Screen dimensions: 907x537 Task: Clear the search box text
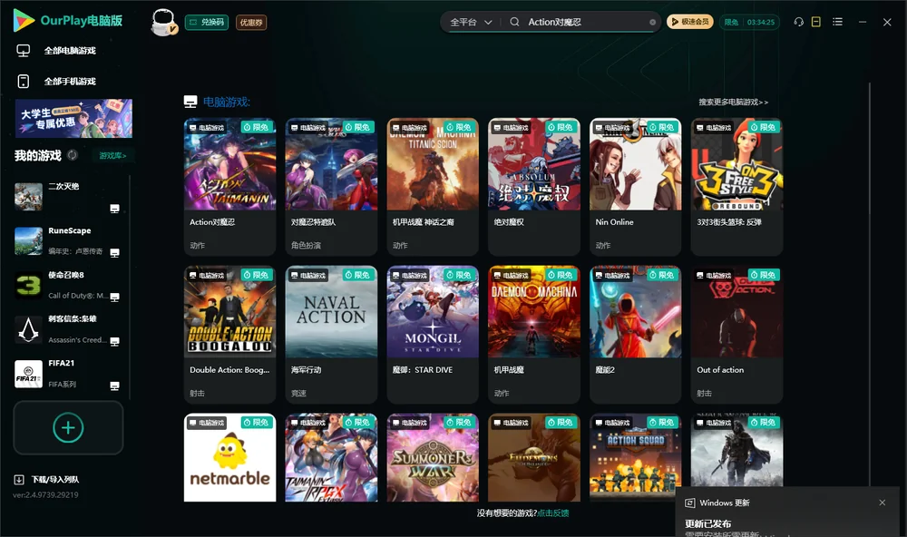click(652, 22)
